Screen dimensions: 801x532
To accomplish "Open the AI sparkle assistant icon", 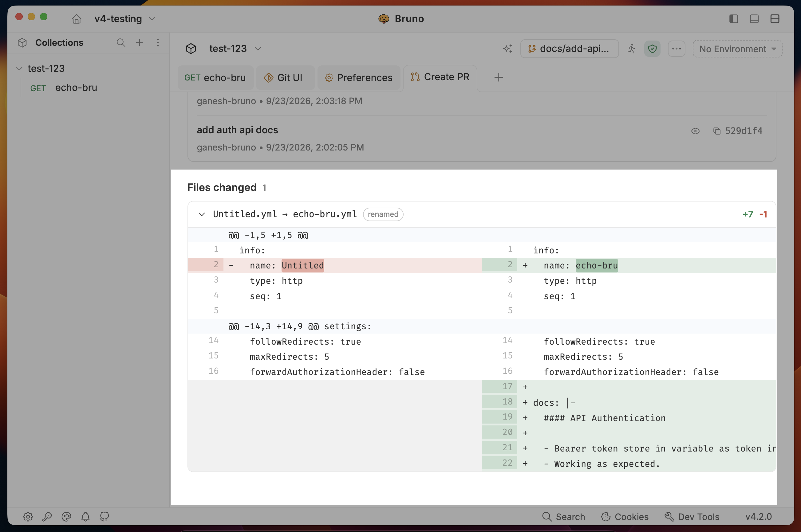I will point(508,49).
